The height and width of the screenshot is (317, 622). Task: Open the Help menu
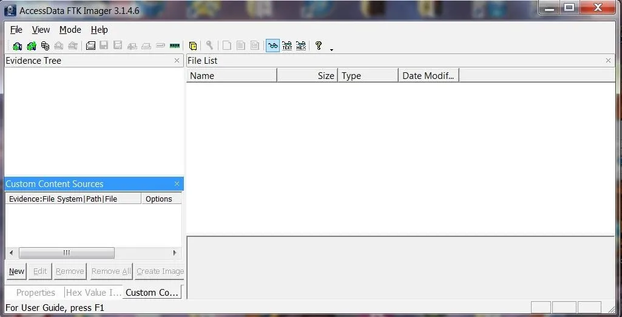click(x=99, y=30)
